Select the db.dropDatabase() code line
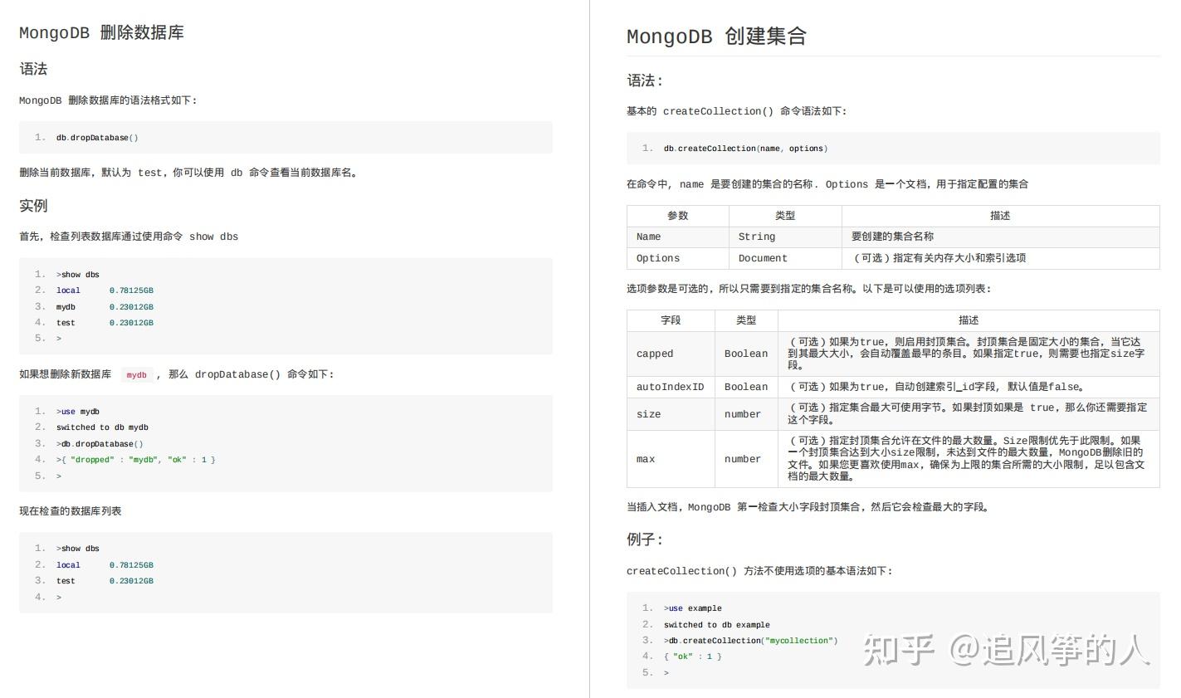The width and height of the screenshot is (1181, 698). point(95,137)
